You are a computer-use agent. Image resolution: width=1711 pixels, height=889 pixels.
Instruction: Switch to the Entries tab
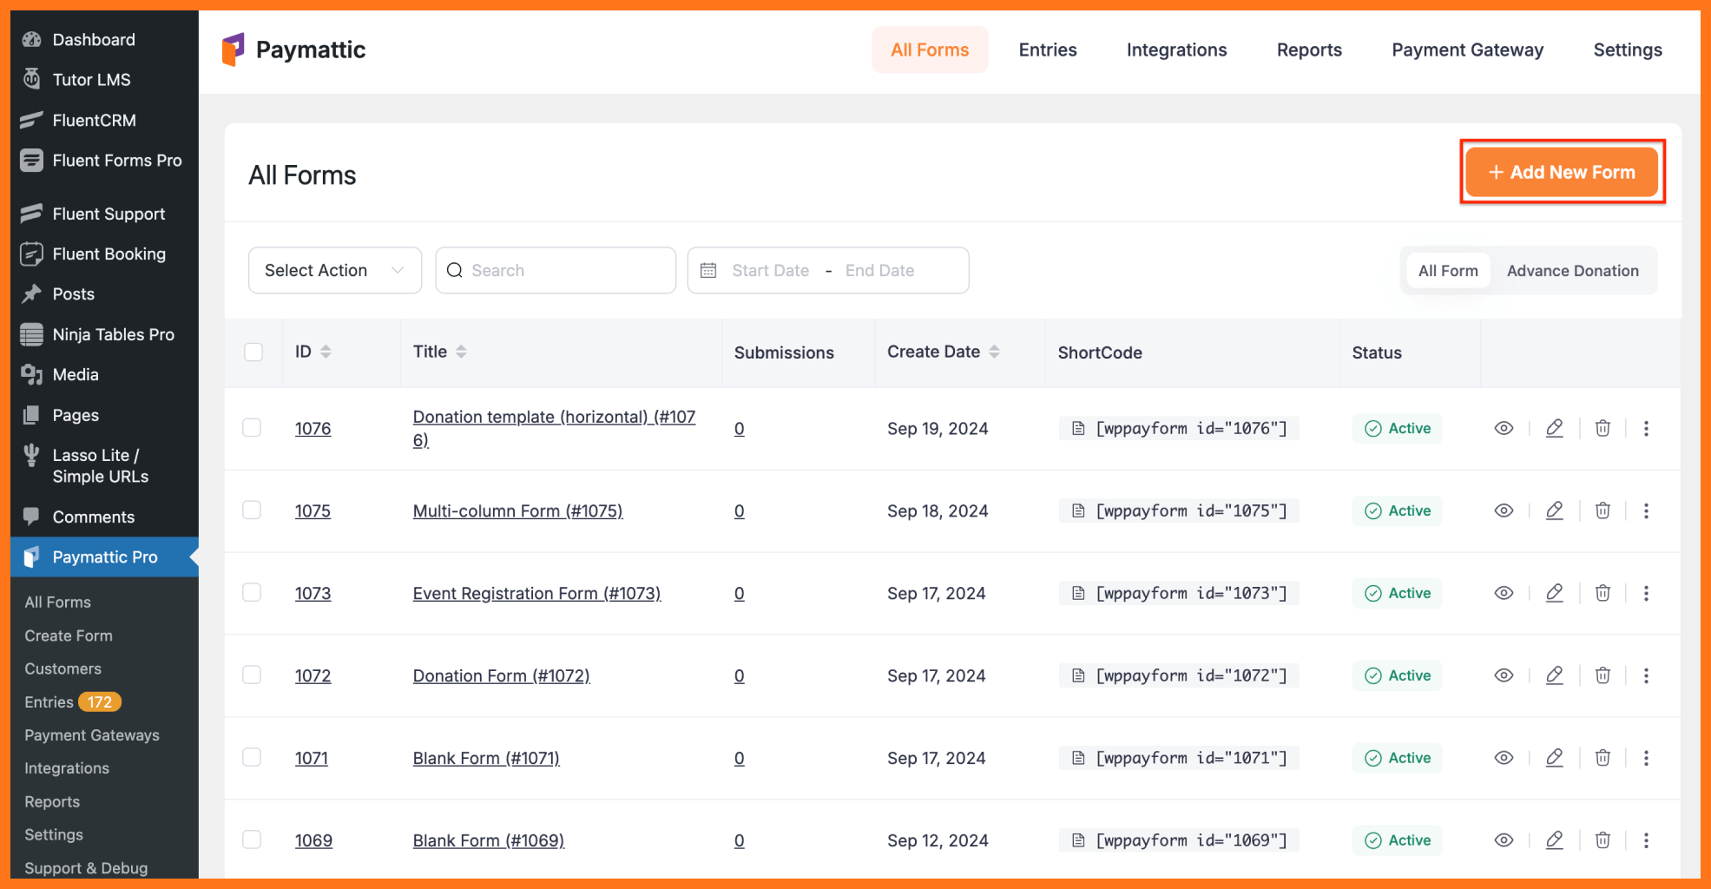[x=1047, y=49]
